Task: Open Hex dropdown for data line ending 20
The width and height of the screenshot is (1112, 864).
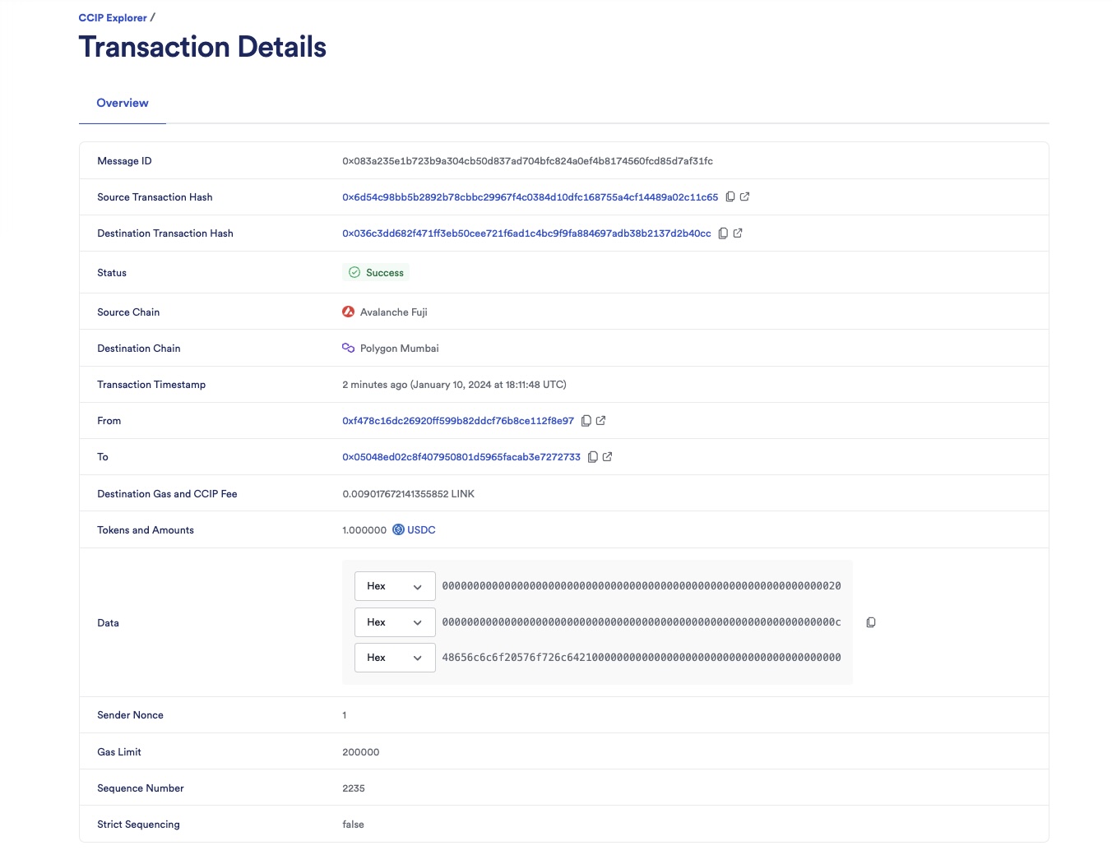Action: pos(395,586)
